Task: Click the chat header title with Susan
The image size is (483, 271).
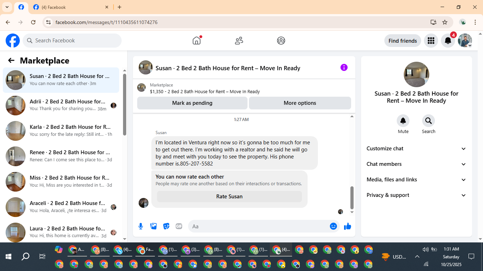Action: pyautogui.click(x=228, y=68)
